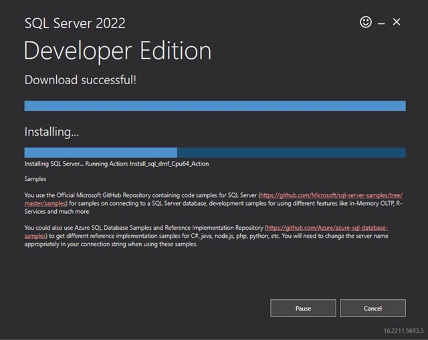Click the 'Samples' heading text
The image size is (428, 340).
point(35,179)
